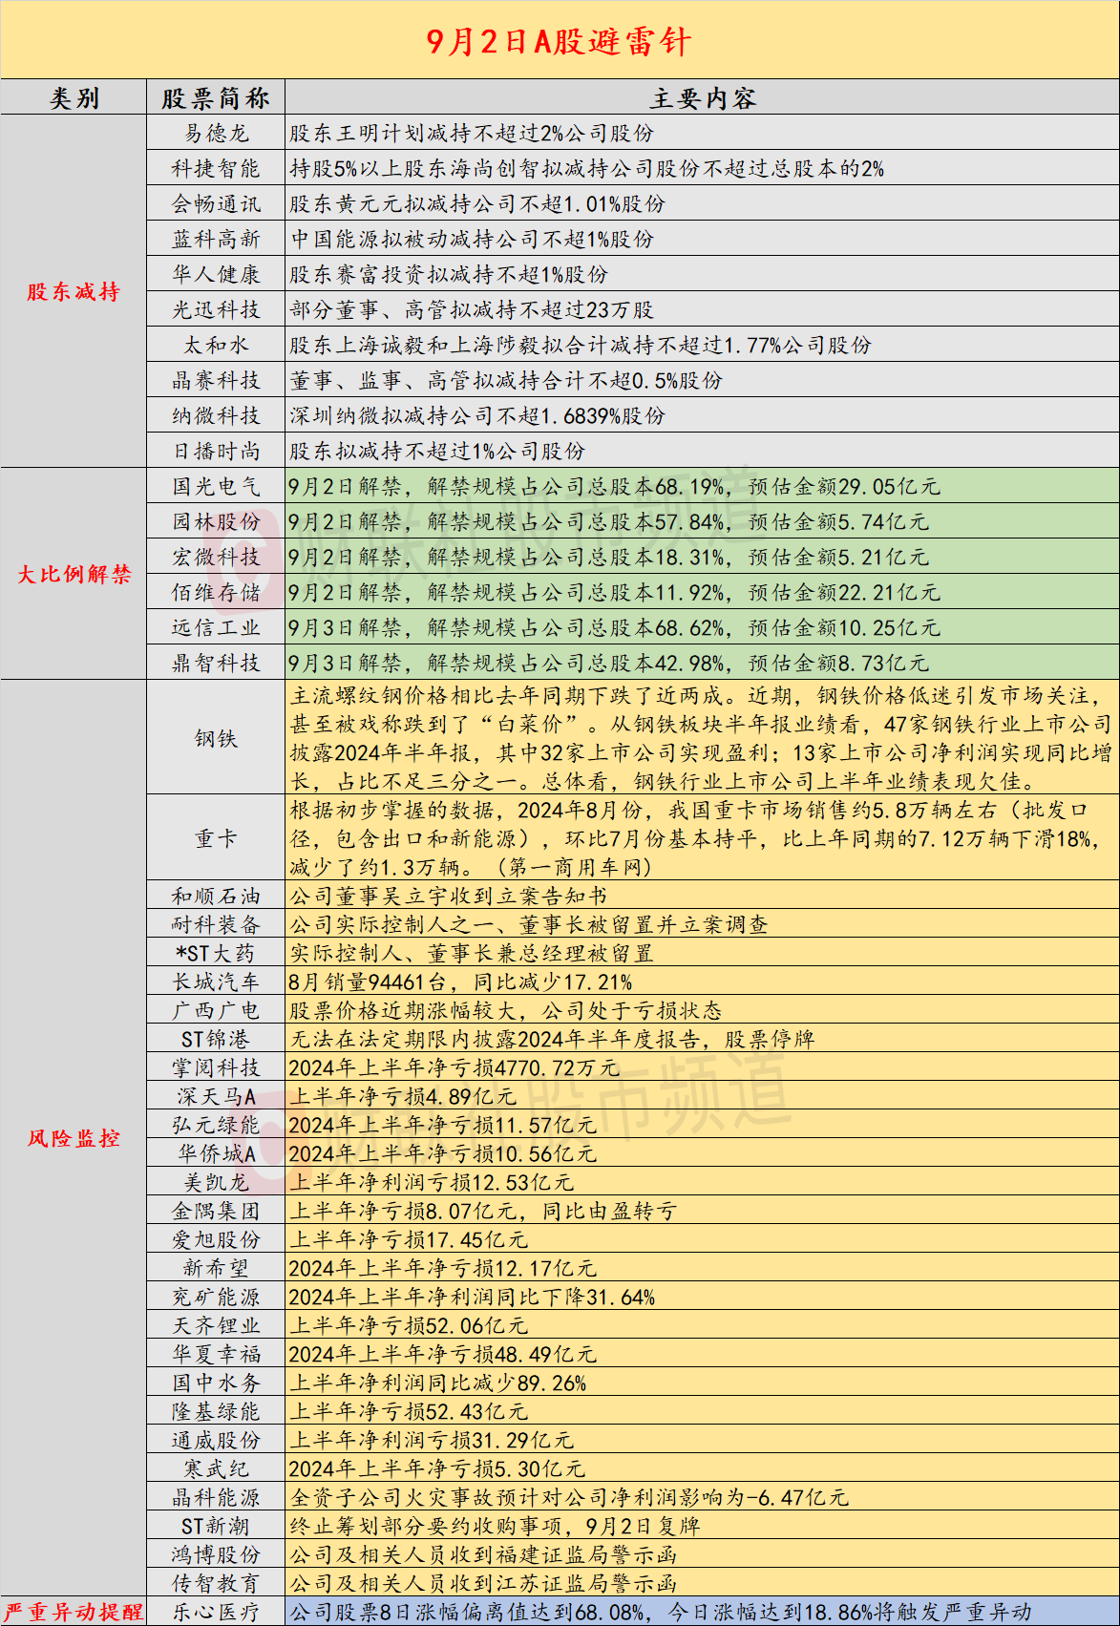This screenshot has height=1626, width=1120.
Task: Click content 上半年净亏损52.06亿元
Action: tap(409, 1326)
